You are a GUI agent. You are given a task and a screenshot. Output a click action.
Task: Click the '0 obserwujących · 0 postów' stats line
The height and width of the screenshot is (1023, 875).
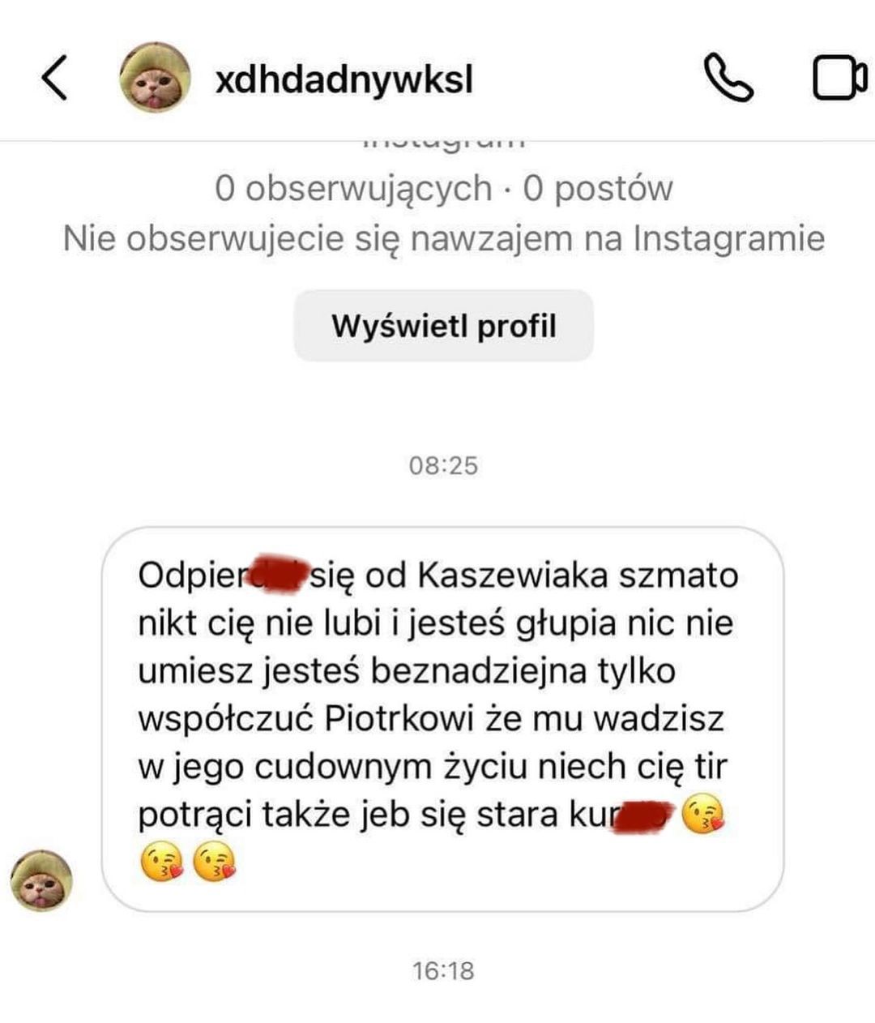443,189
